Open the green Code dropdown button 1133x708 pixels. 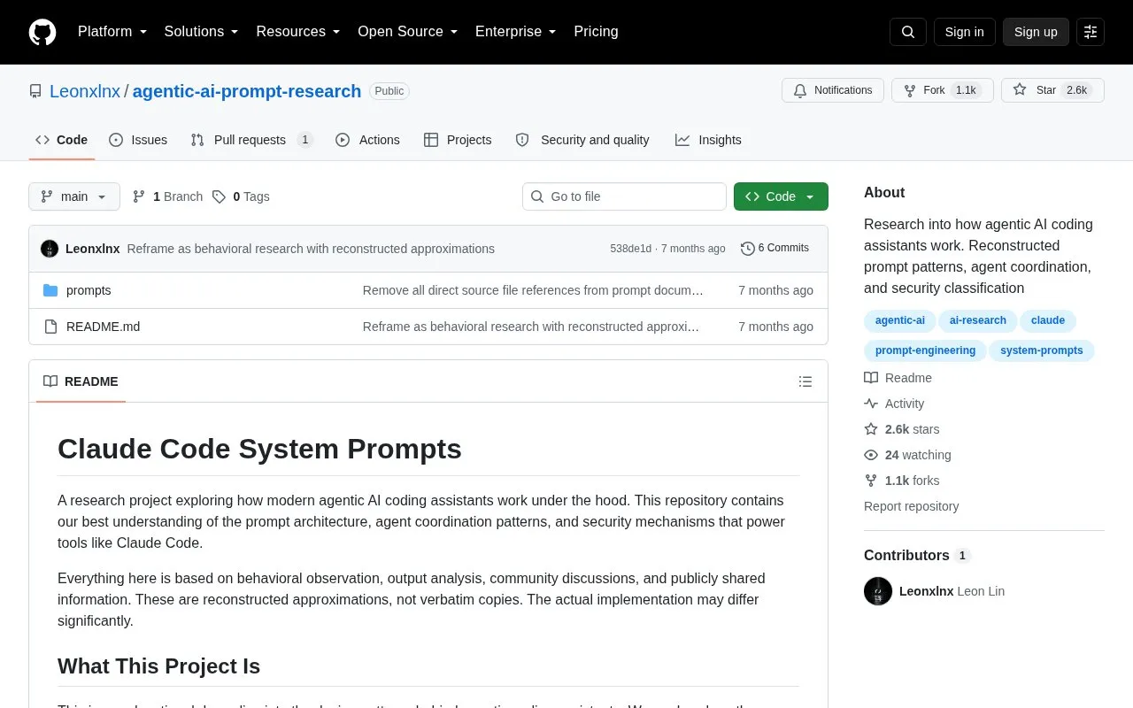[781, 196]
